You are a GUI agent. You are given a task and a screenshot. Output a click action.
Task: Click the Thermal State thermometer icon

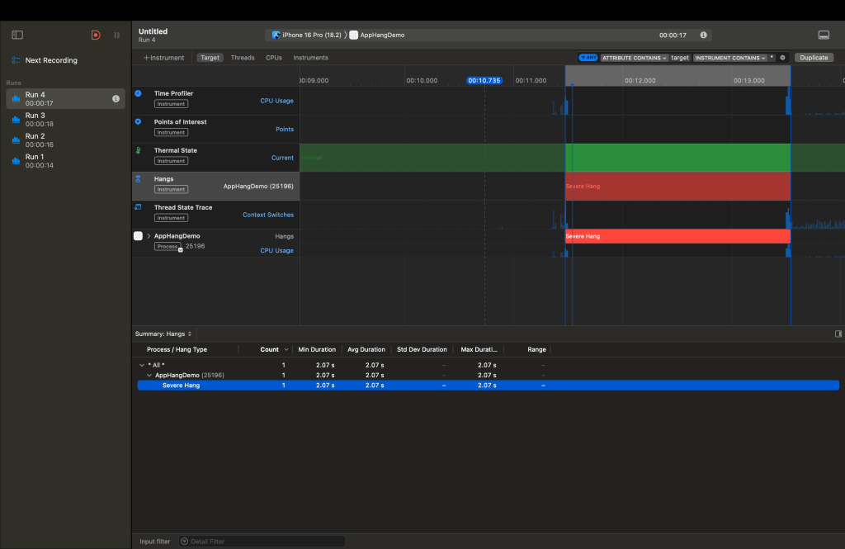click(138, 151)
